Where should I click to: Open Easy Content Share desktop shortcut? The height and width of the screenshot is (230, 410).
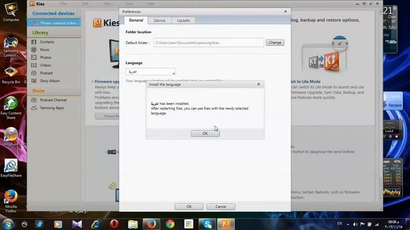pyautogui.click(x=11, y=108)
